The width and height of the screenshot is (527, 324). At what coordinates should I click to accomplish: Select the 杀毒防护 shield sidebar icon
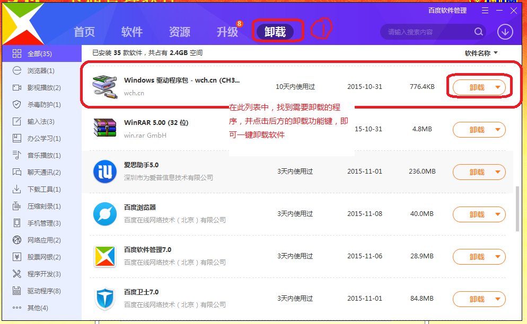tap(16, 104)
